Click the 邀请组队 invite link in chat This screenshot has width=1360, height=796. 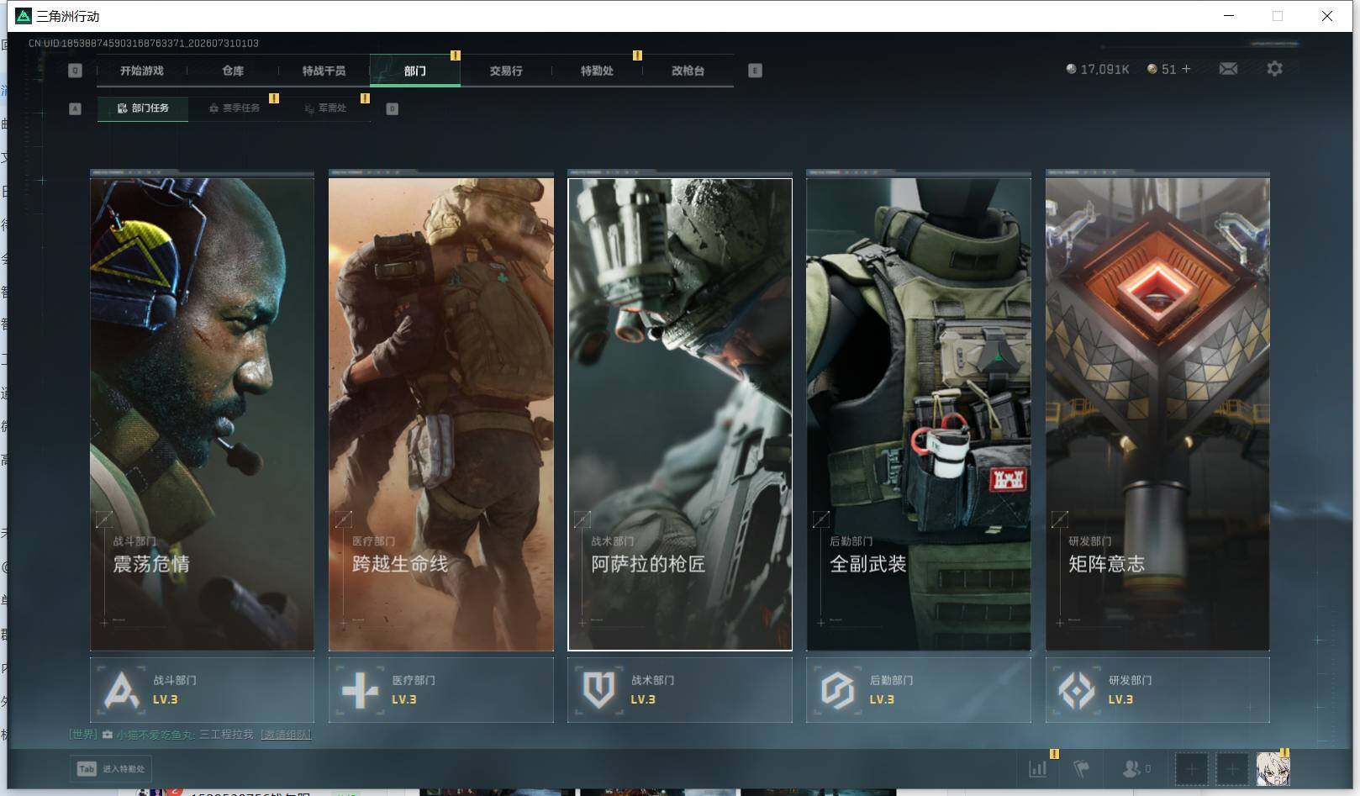click(286, 735)
